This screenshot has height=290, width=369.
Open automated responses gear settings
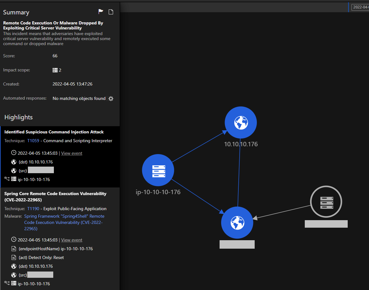[x=111, y=99]
